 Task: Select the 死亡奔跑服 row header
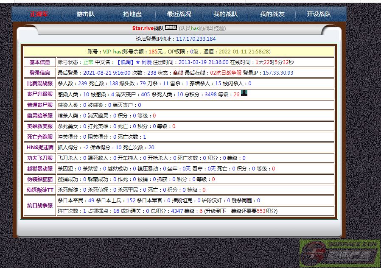tap(40, 137)
